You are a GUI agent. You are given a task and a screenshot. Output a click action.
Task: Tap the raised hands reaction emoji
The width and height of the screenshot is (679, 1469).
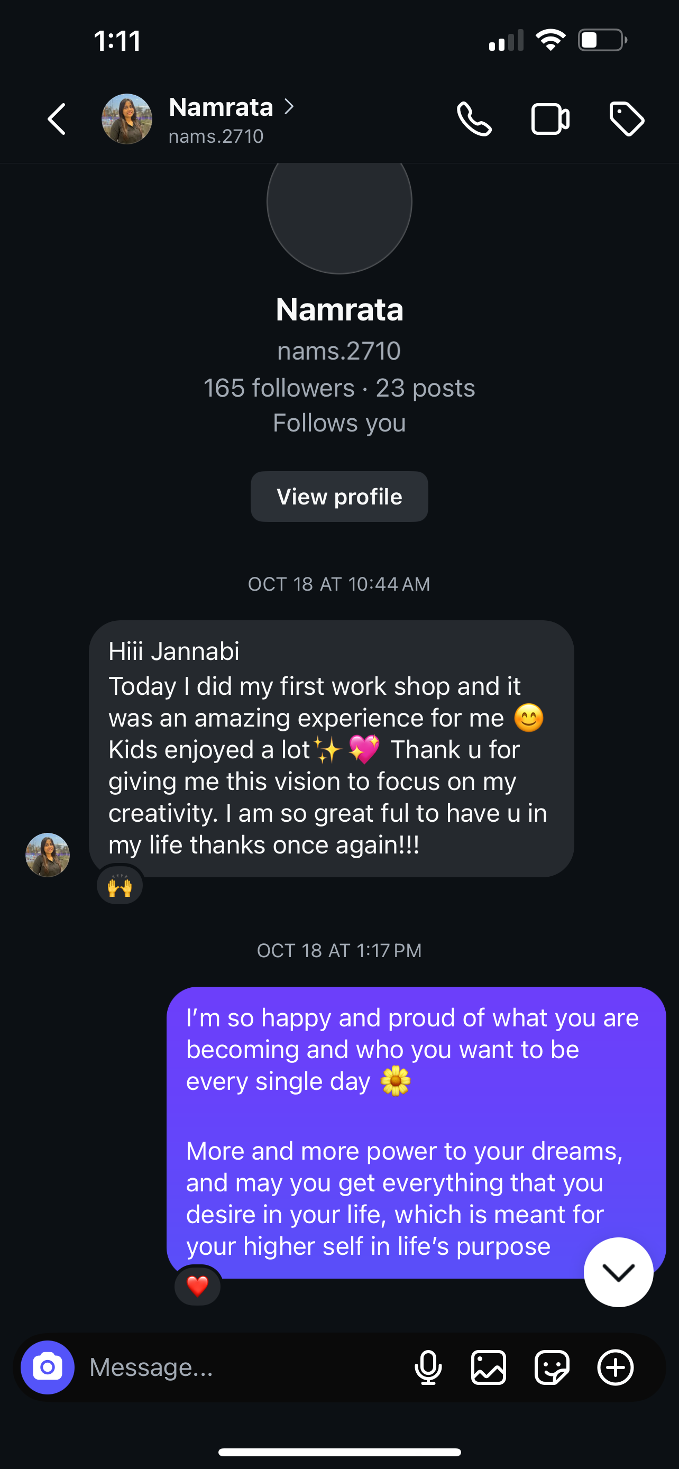pos(120,886)
